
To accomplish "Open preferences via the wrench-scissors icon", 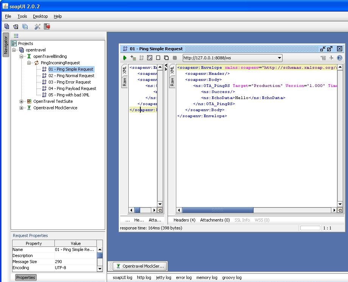I will point(37,26).
